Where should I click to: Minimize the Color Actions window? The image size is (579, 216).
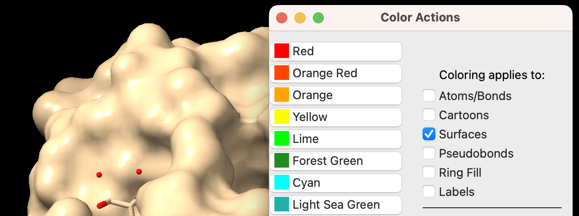click(x=300, y=18)
